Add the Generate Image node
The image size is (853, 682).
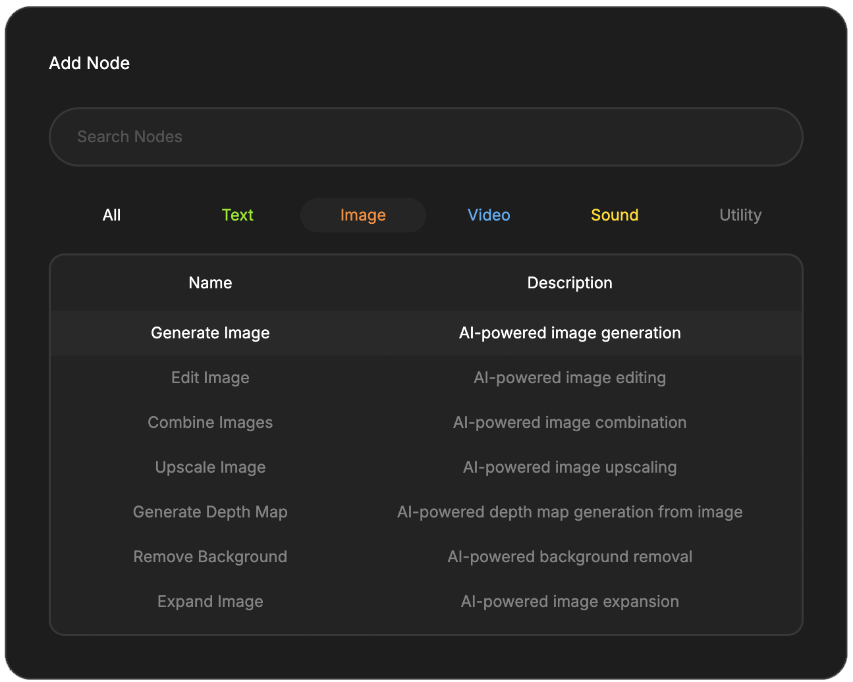pyautogui.click(x=210, y=333)
